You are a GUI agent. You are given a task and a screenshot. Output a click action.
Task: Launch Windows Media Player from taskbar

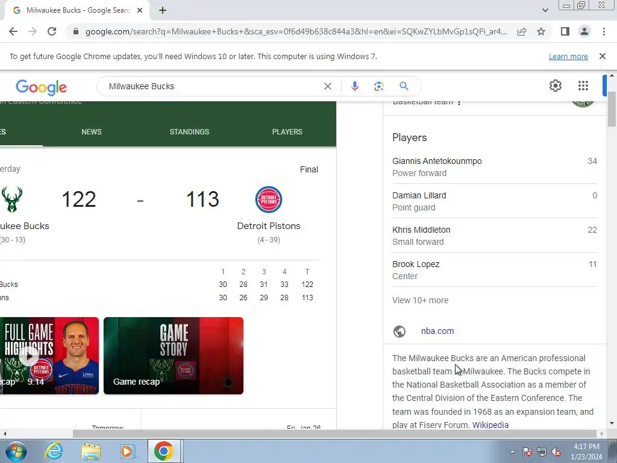[x=127, y=451]
